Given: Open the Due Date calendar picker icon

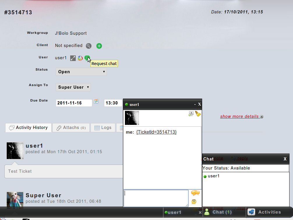Looking at the screenshot, I should point(96,102).
